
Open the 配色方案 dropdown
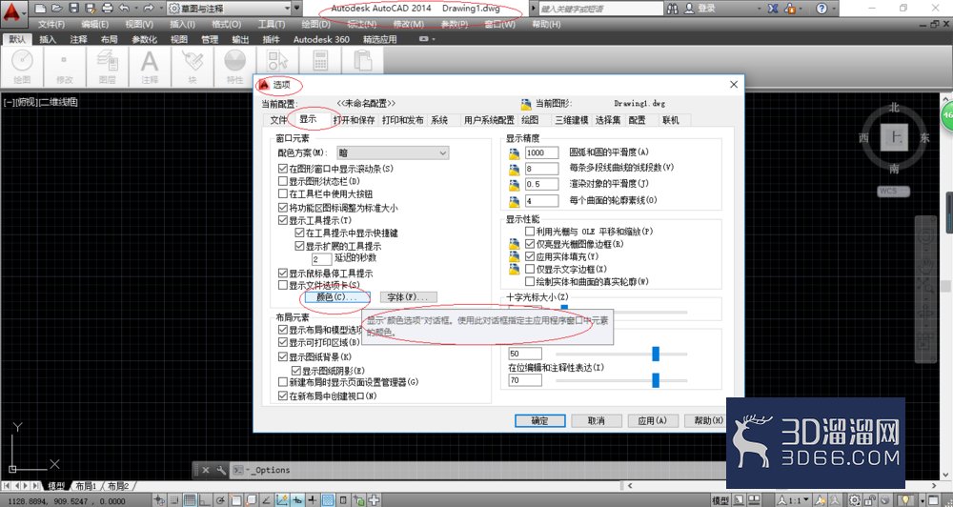393,153
